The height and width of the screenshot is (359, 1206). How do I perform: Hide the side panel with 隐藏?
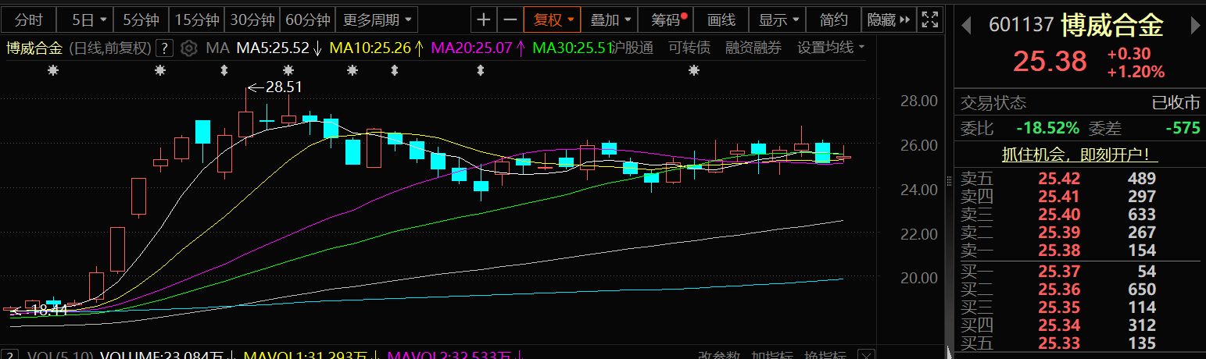[x=889, y=20]
